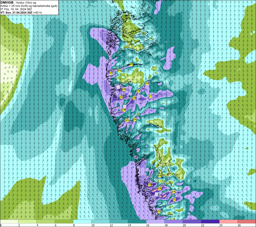Click the '(+62 h)' forecast offset text
Image resolution: width=256 pixels, height=227 pixels.
(37, 13)
